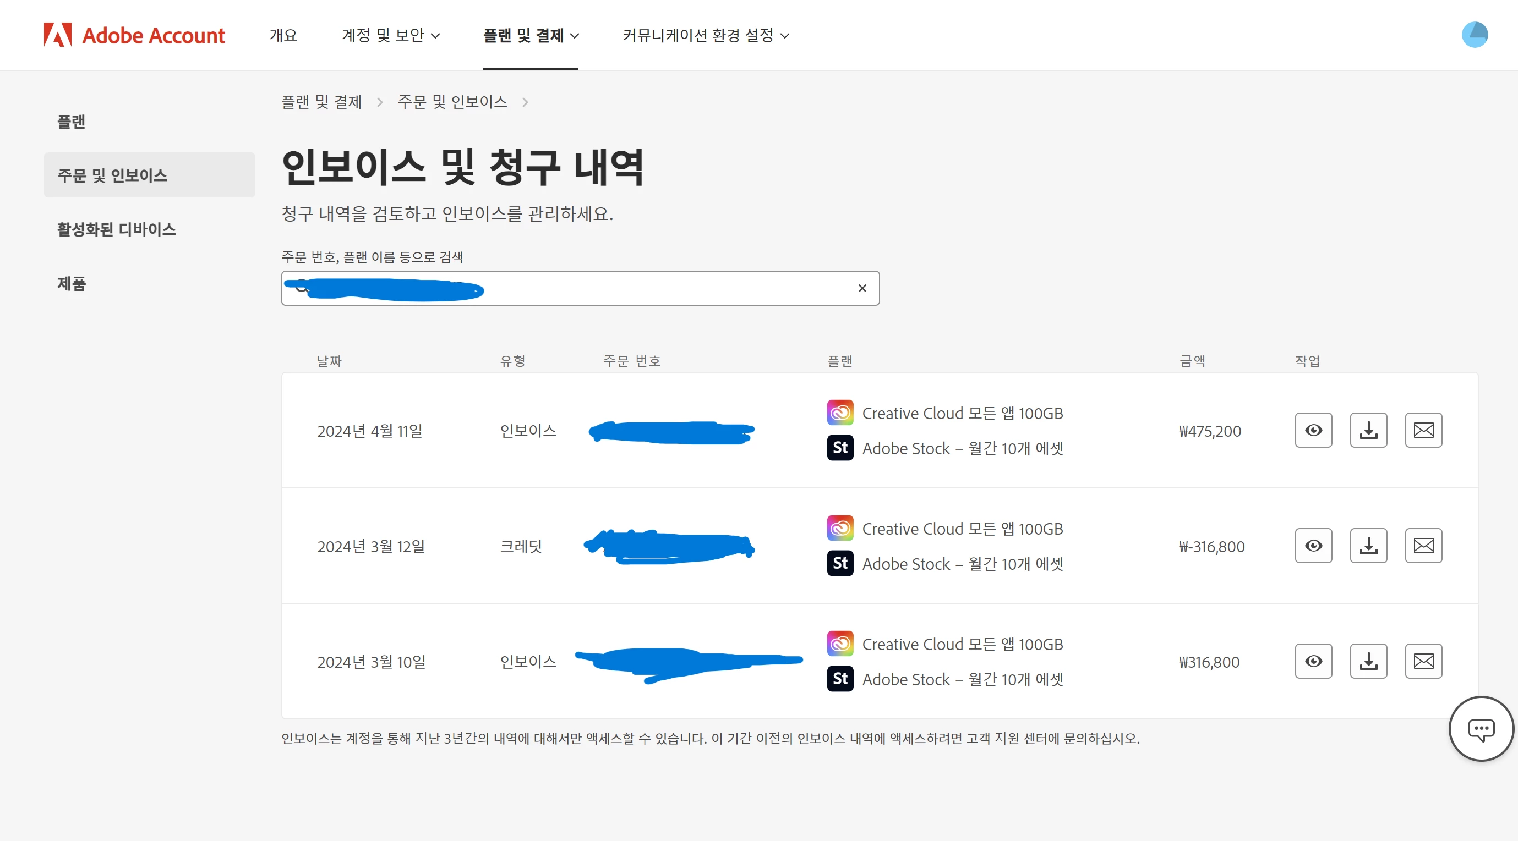Expand the 계정 및 보안 dropdown
The height and width of the screenshot is (841, 1518).
391,35
